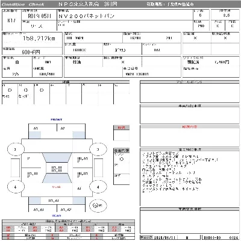Click the Condition Check header title
This screenshot has height=241, width=241.
[x=23, y=4]
